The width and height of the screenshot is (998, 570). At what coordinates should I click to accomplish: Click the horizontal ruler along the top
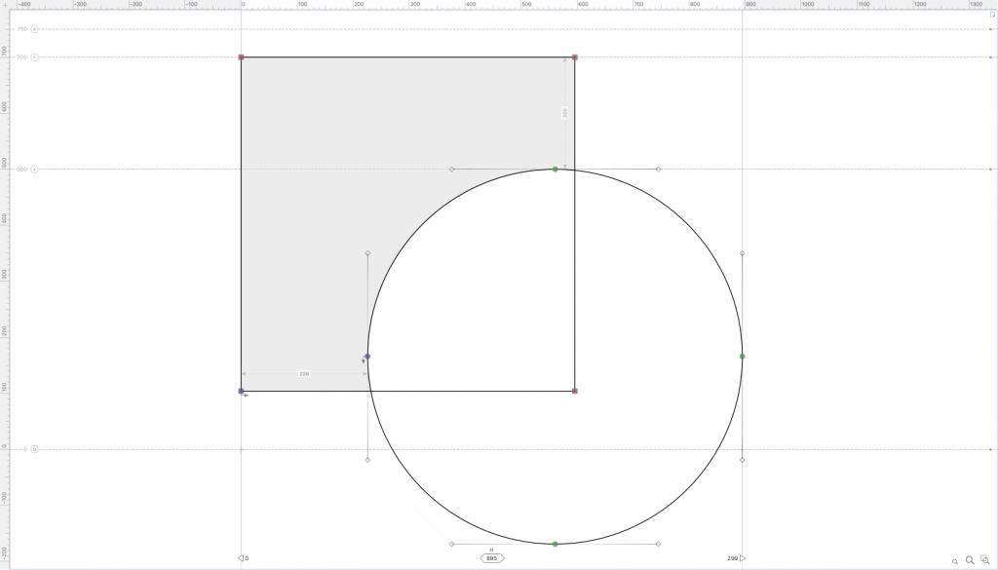coord(504,5)
